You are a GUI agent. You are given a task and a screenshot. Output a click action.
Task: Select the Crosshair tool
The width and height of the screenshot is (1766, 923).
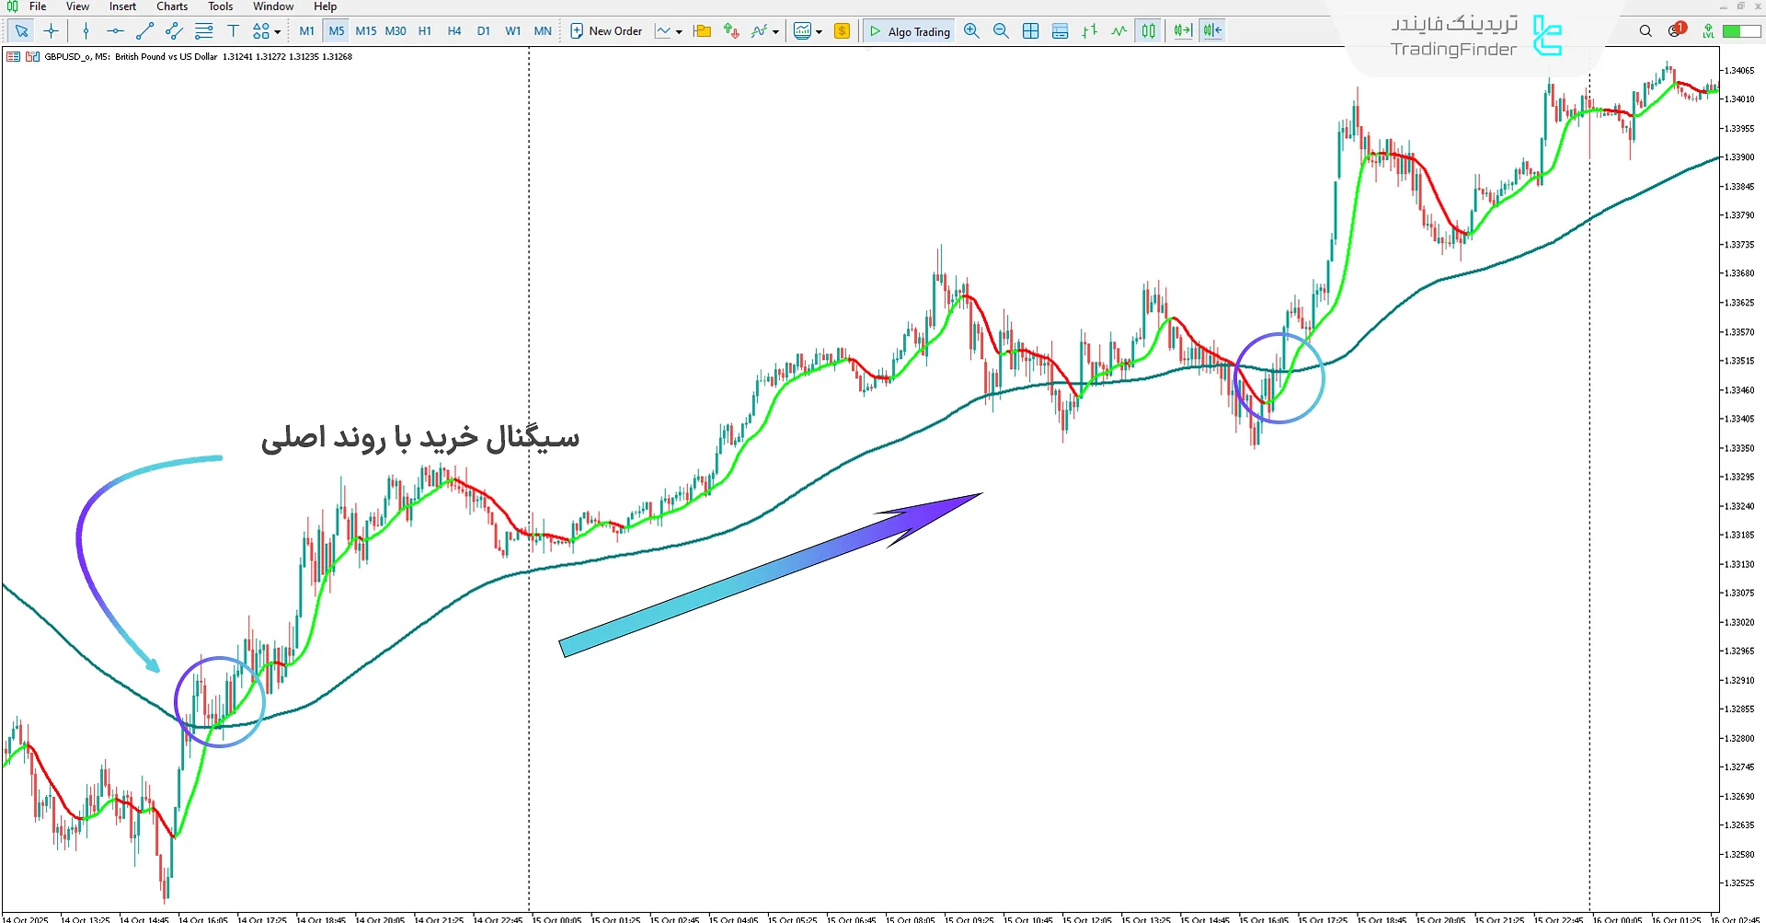51,30
